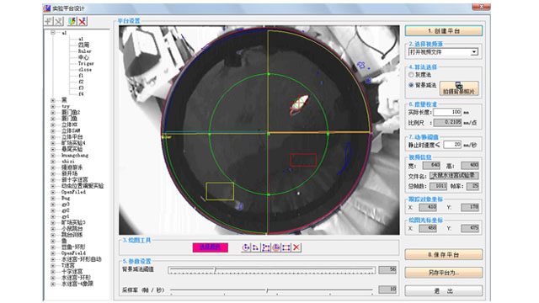Select the arc drawing tool

(x=256, y=247)
